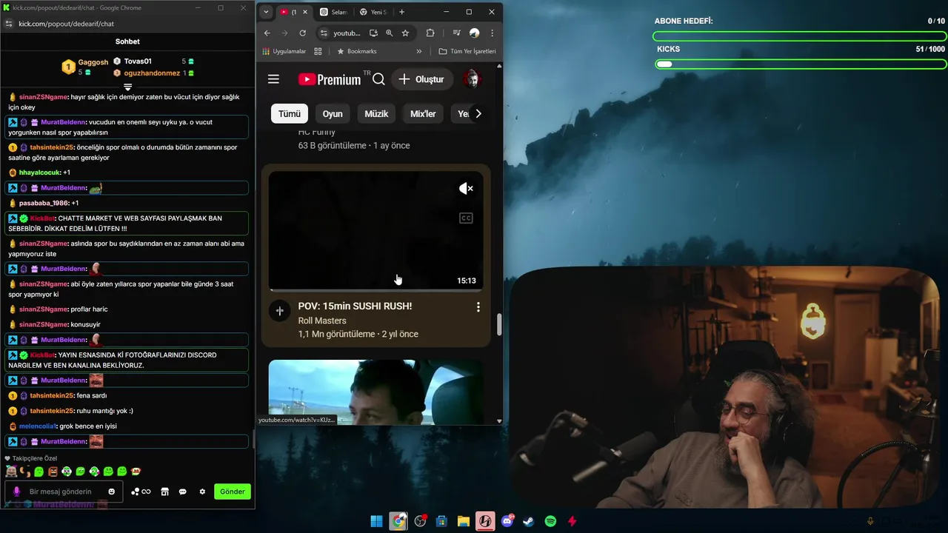Show more filter chips with right arrow
Viewport: 948px width, 533px height.
[x=478, y=113]
